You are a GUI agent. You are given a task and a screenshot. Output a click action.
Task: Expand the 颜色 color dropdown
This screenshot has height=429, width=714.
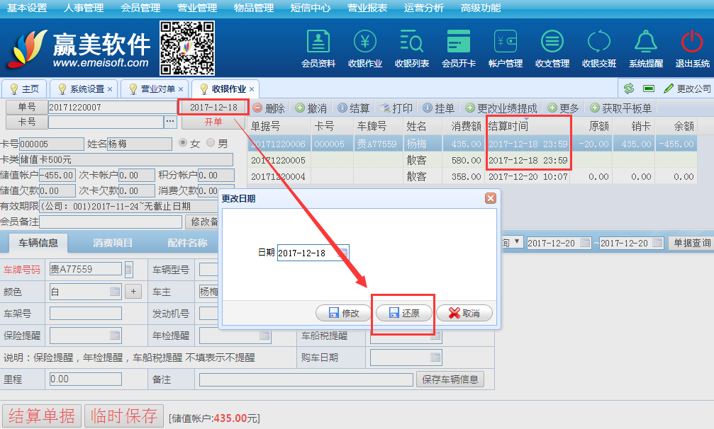pos(115,292)
